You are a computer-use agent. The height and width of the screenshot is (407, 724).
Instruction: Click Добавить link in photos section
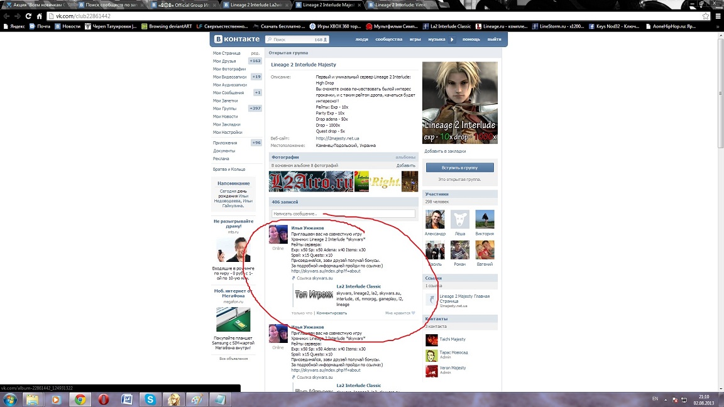pyautogui.click(x=406, y=165)
